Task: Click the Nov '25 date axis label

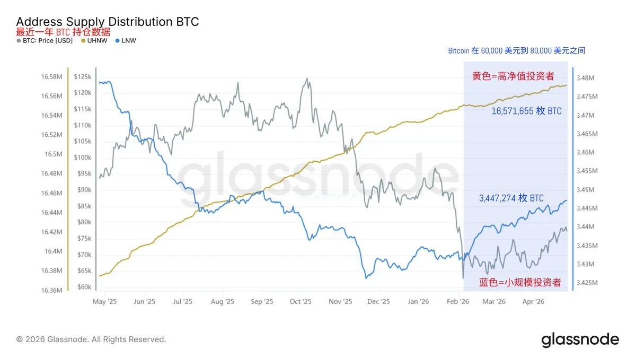Action: [x=340, y=302]
